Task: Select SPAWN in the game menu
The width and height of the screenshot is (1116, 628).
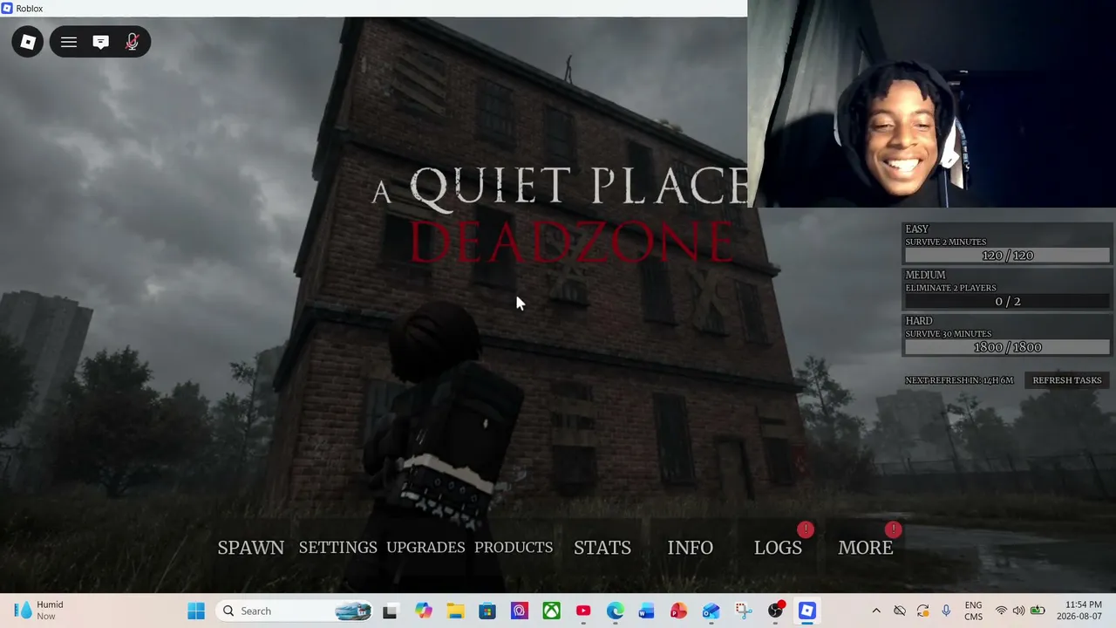Action: (251, 548)
